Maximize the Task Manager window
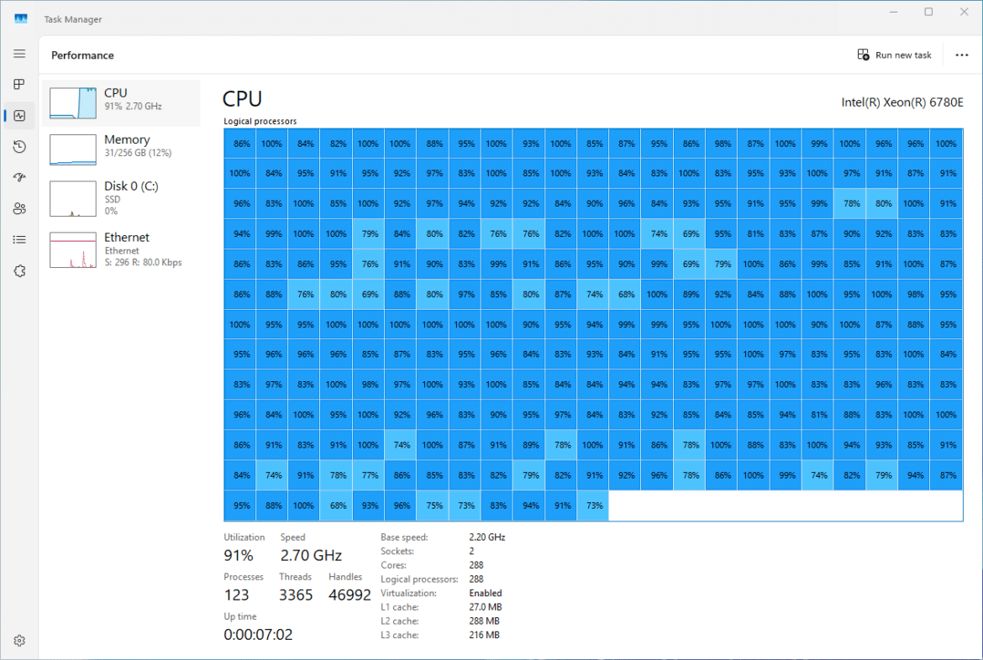Screen dimensions: 983x660 coord(928,12)
